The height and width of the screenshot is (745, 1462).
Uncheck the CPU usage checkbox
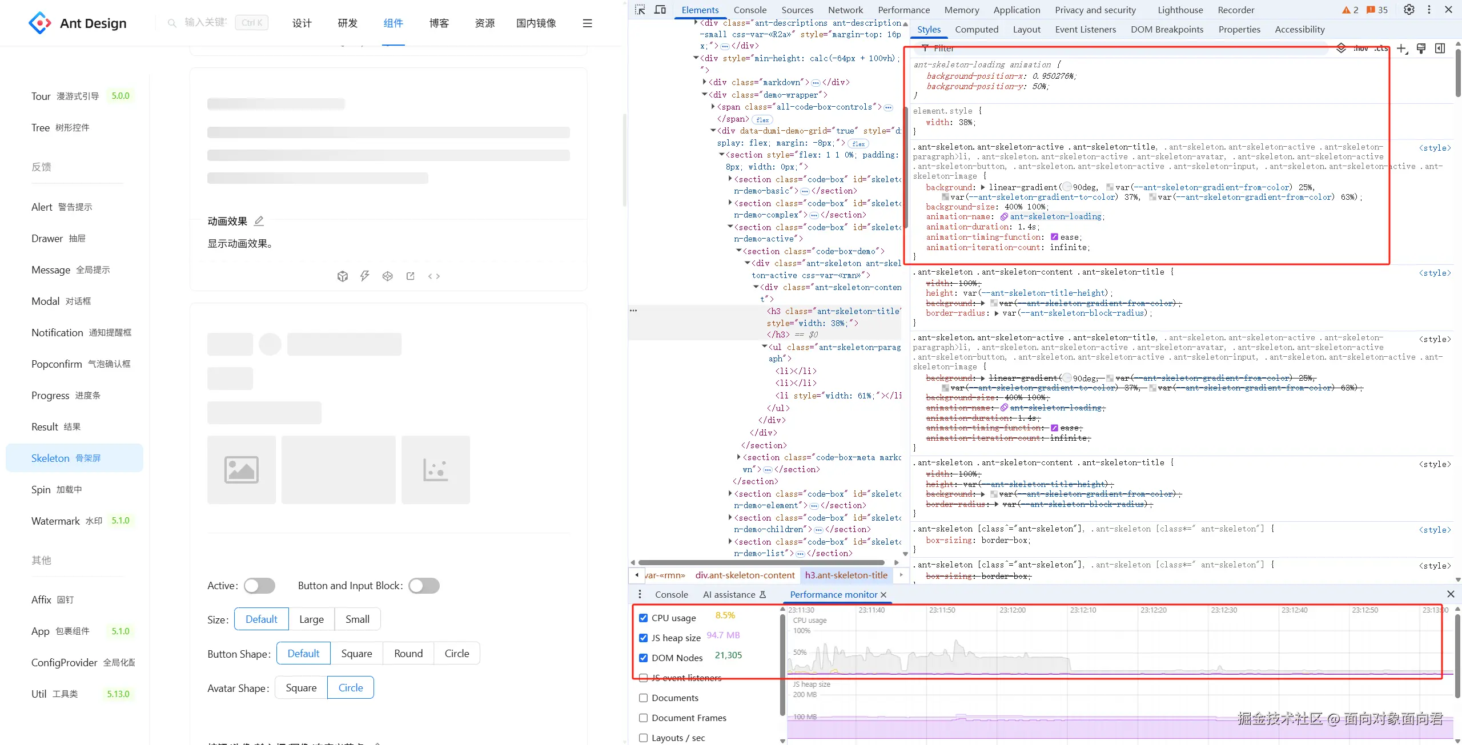click(x=644, y=618)
